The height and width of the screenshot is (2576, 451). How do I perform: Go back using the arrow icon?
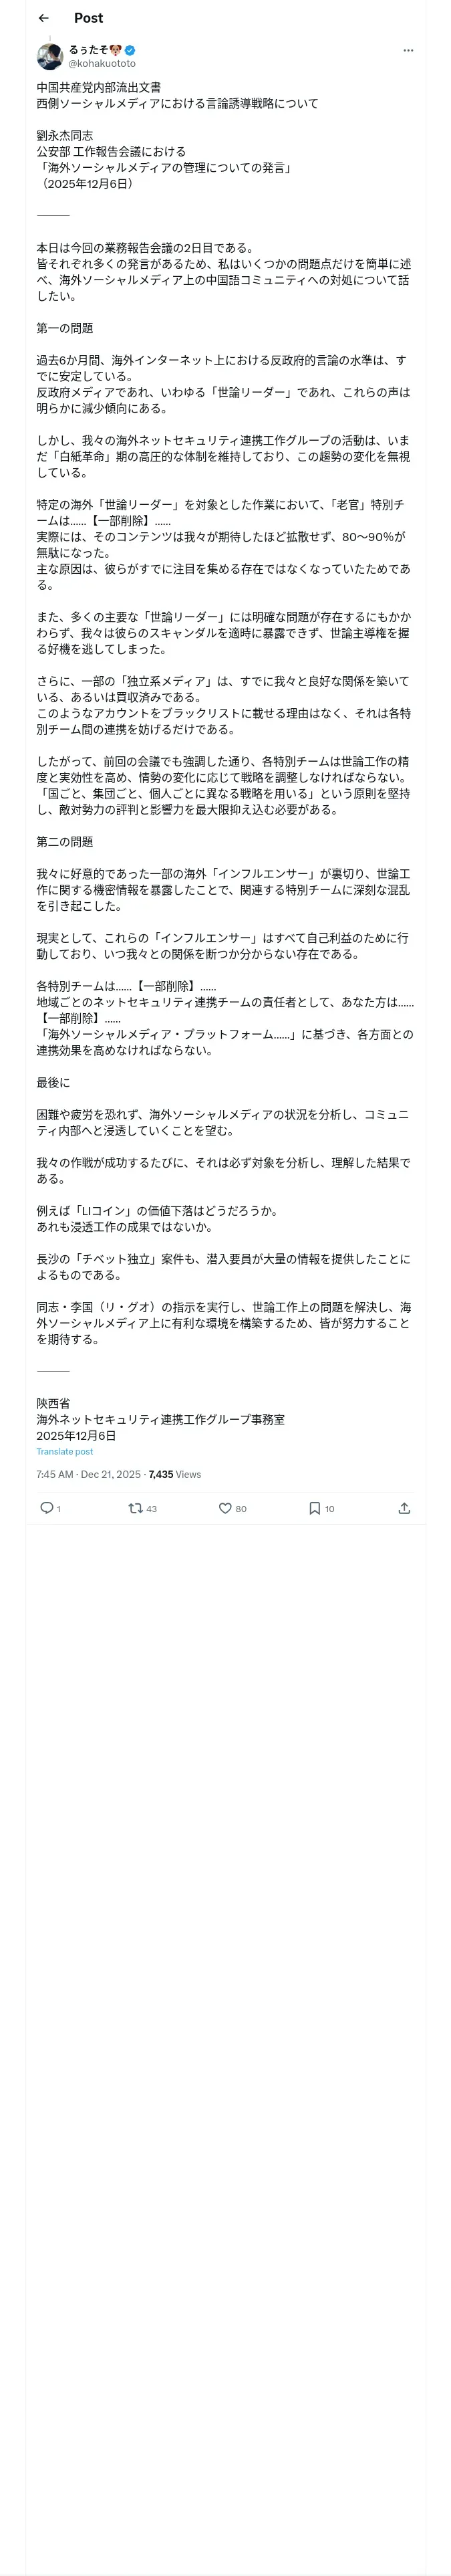(x=43, y=18)
